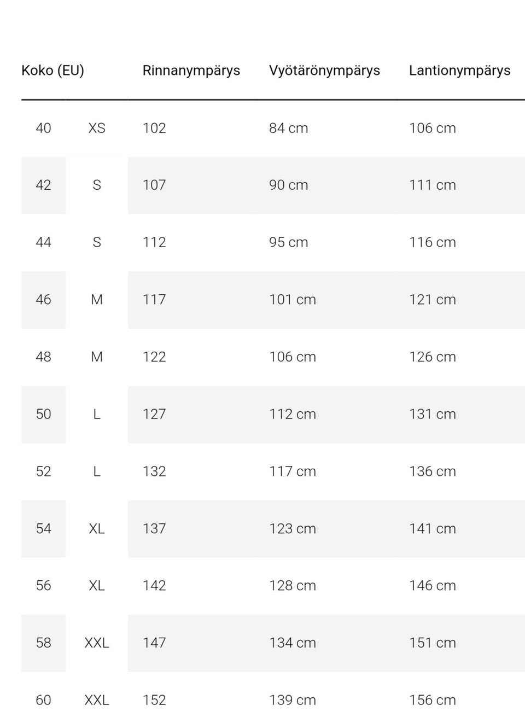Click hip value 131 cm
Screen dimensions: 525x717
432,414
